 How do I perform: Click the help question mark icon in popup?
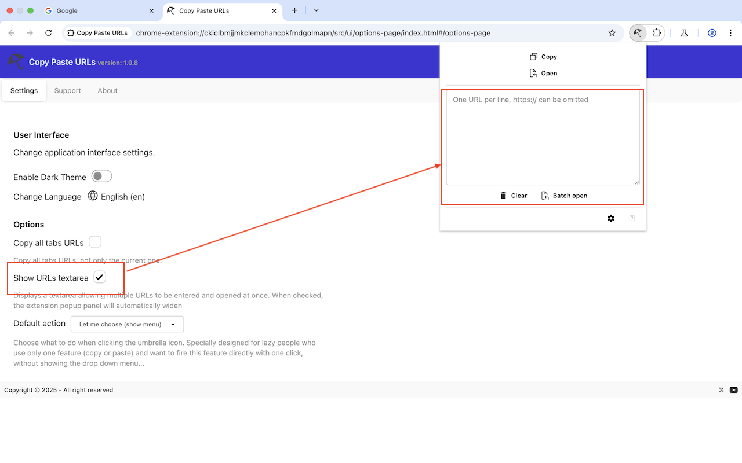[x=631, y=218]
